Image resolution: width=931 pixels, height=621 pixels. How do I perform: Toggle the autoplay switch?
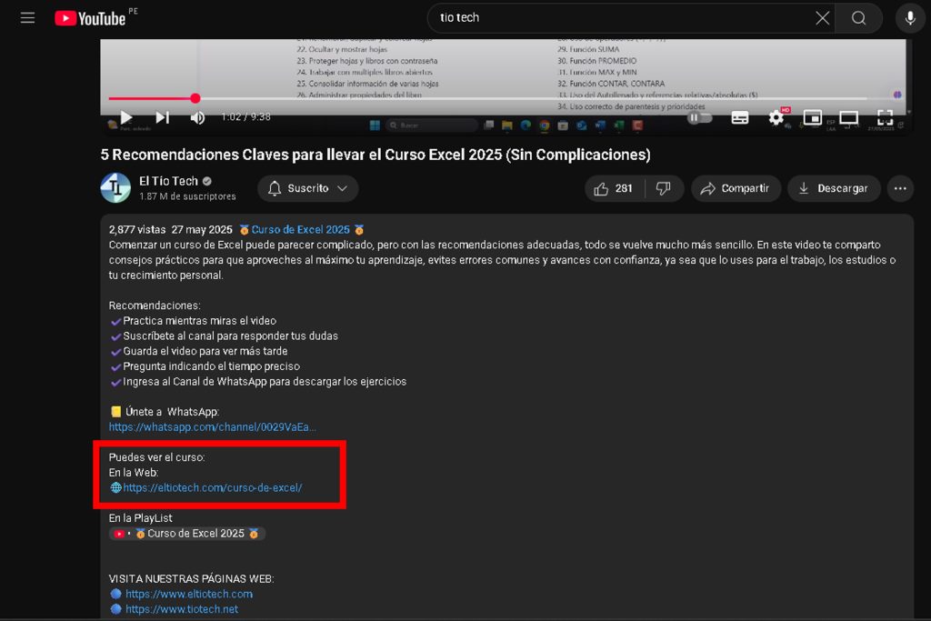coord(698,117)
